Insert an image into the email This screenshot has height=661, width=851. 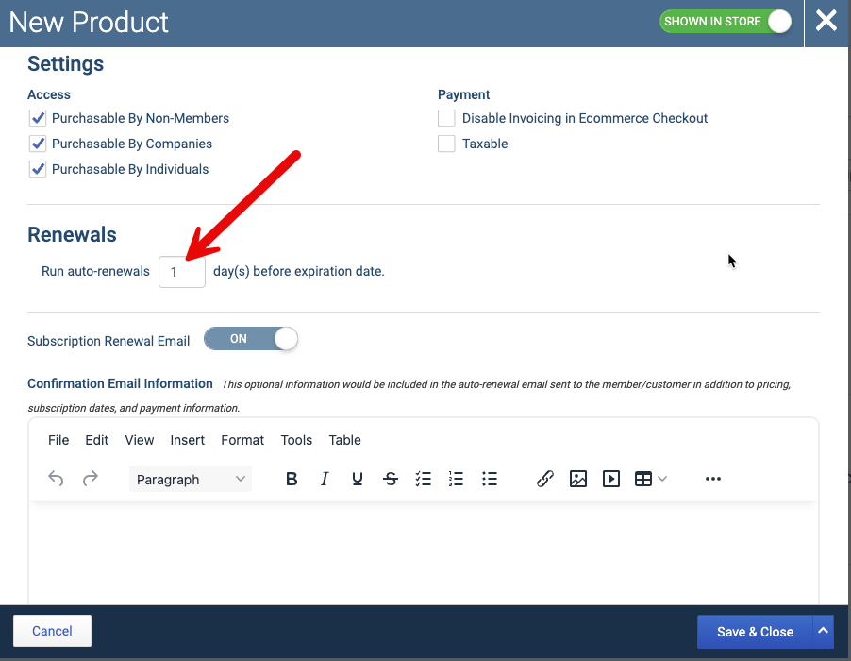pyautogui.click(x=578, y=479)
